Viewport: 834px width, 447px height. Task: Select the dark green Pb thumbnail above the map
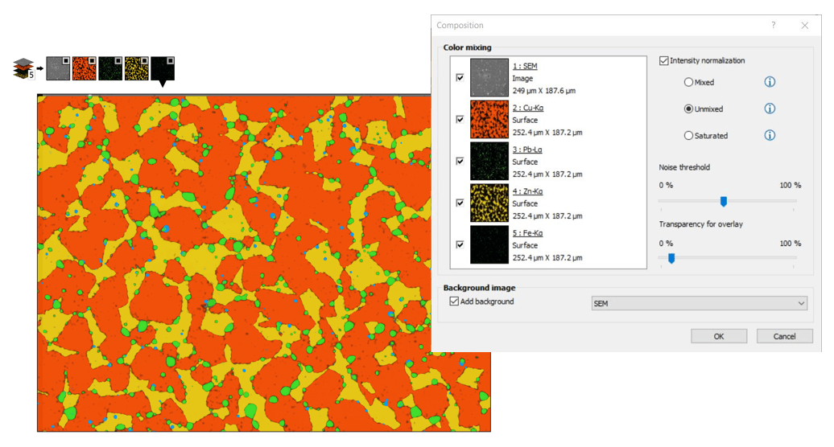[110, 68]
